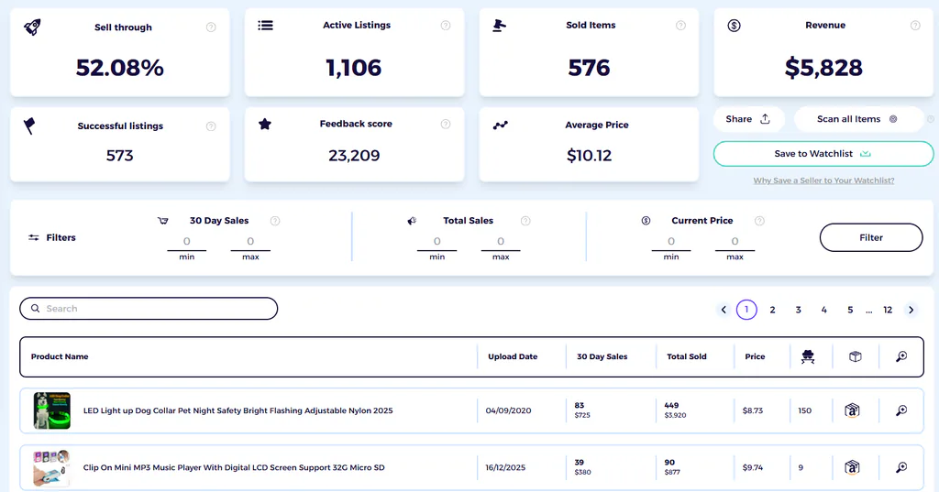Open the Sell through help tooltip icon

211,27
